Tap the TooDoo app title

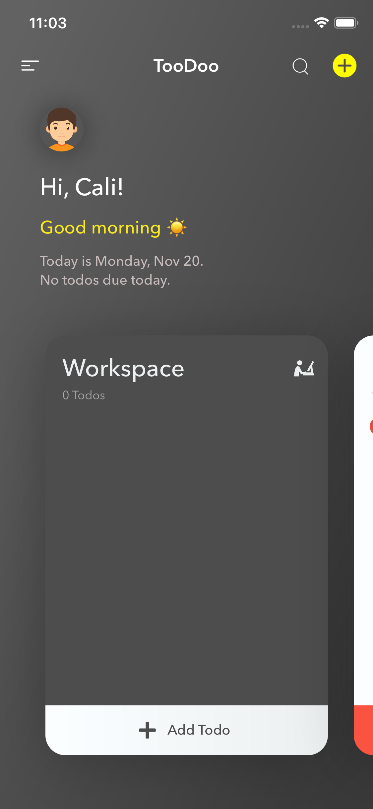186,66
